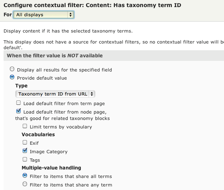Choose "Filter to items that share all terms"
The image size is (224, 190).
tap(25, 175)
